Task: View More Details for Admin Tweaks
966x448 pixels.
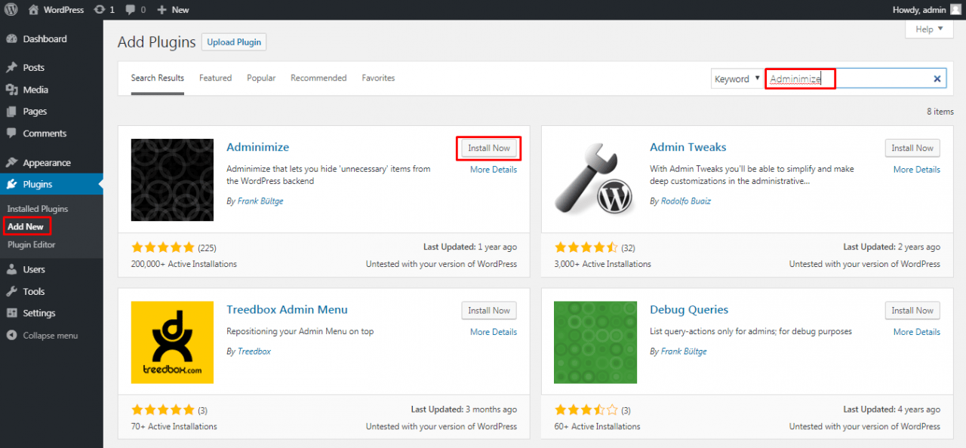Action: point(917,170)
